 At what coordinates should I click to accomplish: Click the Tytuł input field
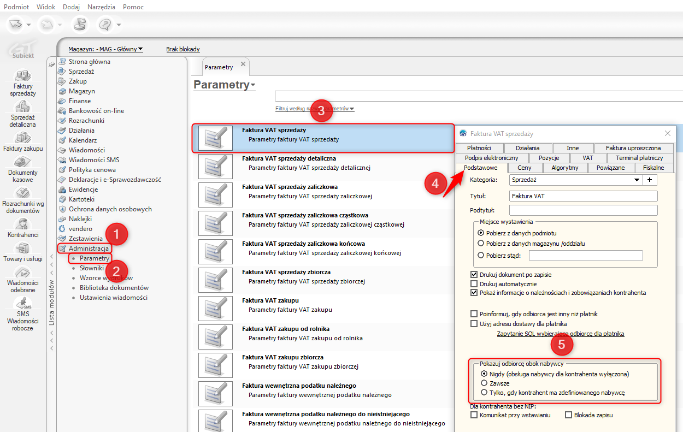pyautogui.click(x=583, y=196)
